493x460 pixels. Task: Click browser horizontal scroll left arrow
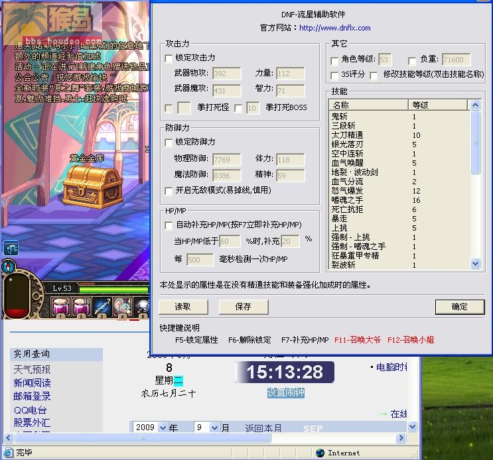click(x=8, y=437)
